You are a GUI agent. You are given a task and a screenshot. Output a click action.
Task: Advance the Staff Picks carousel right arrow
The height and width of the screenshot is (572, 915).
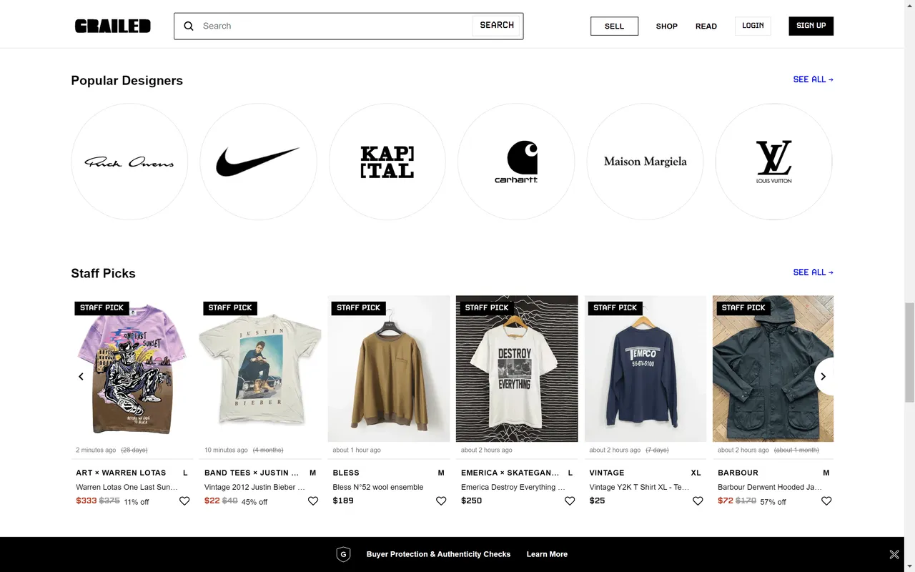pyautogui.click(x=823, y=376)
